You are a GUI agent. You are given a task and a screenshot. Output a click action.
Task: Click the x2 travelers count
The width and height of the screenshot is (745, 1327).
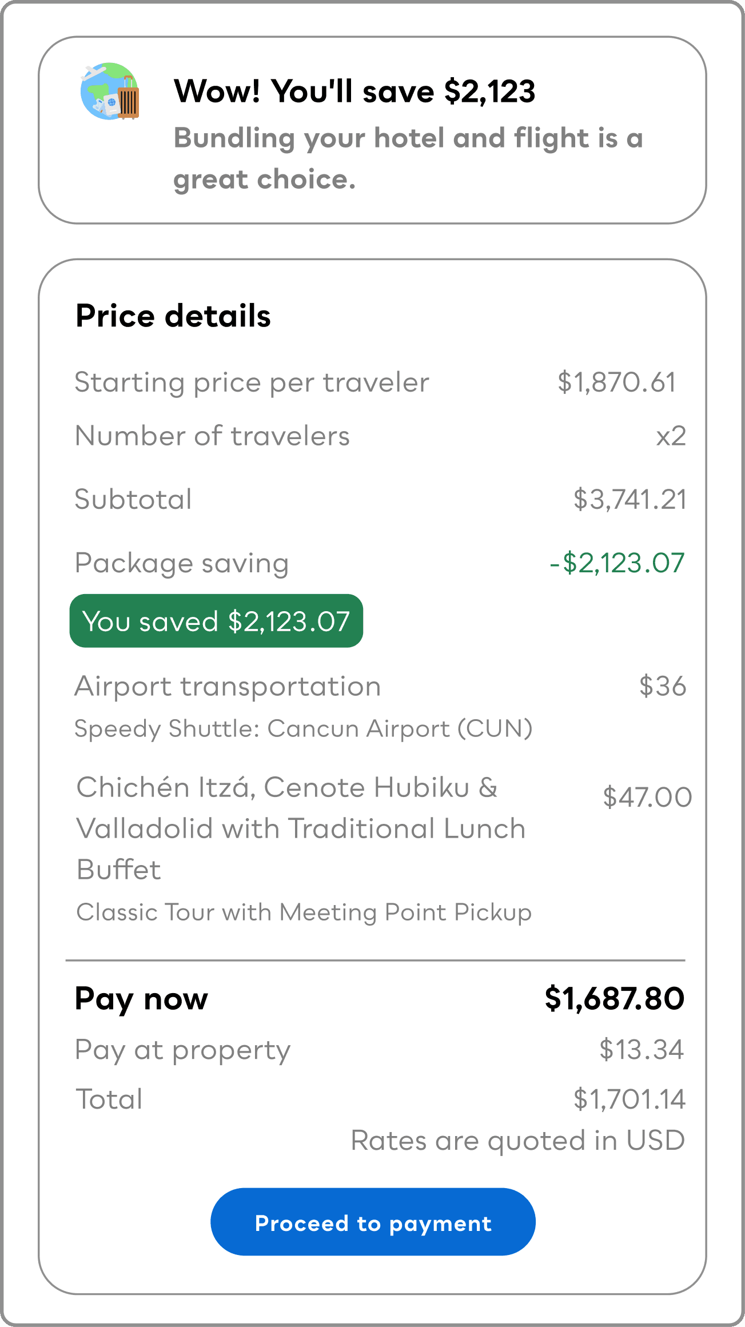(x=671, y=437)
